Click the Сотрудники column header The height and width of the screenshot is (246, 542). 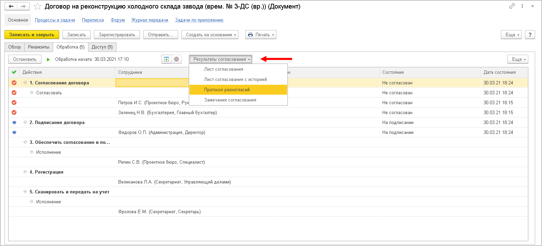coord(152,72)
